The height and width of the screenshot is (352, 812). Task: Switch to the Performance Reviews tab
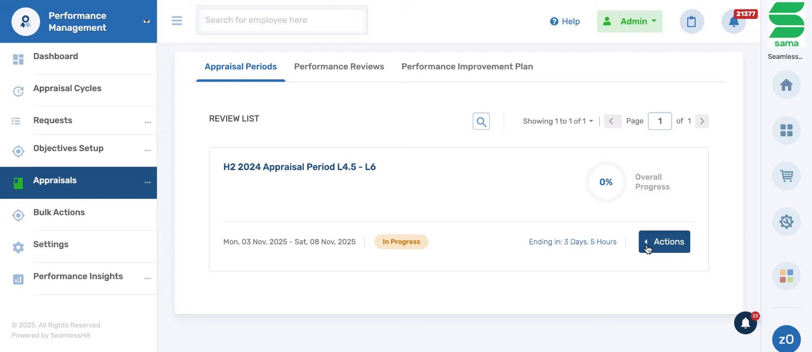tap(339, 66)
